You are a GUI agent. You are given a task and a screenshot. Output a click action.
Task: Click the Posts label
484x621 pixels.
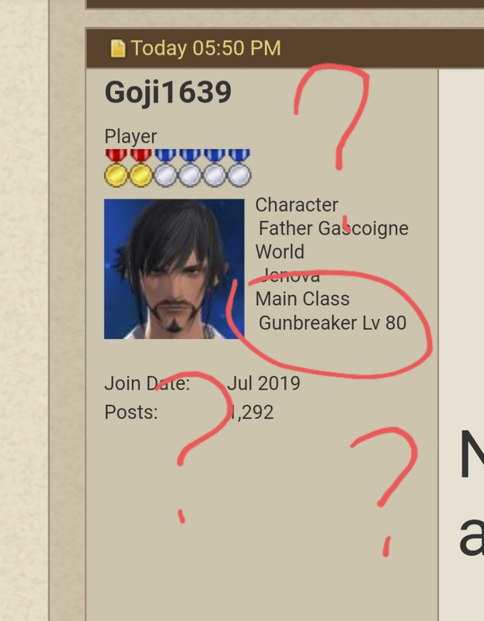tap(131, 412)
